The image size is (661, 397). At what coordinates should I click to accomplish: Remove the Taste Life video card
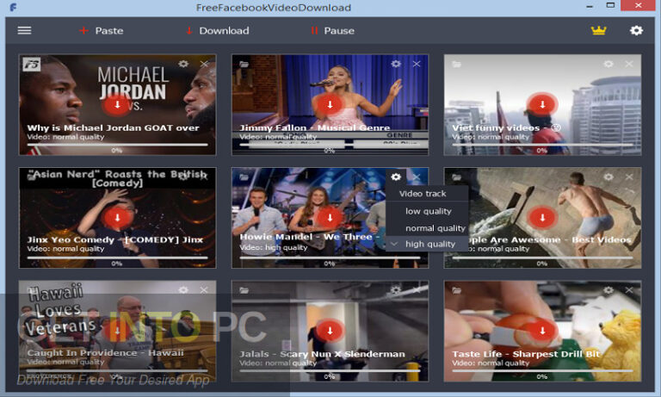(x=629, y=290)
